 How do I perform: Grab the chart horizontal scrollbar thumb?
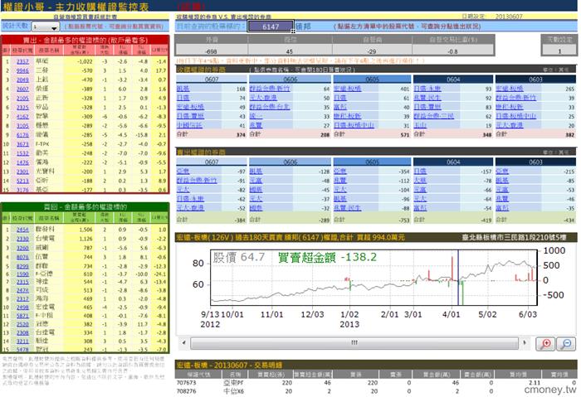[354, 343]
